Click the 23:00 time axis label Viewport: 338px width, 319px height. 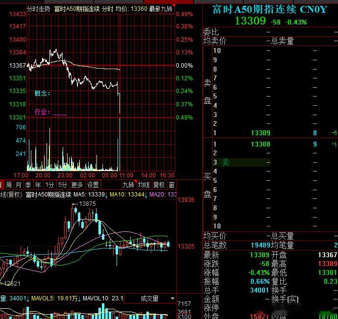(x=65, y=175)
